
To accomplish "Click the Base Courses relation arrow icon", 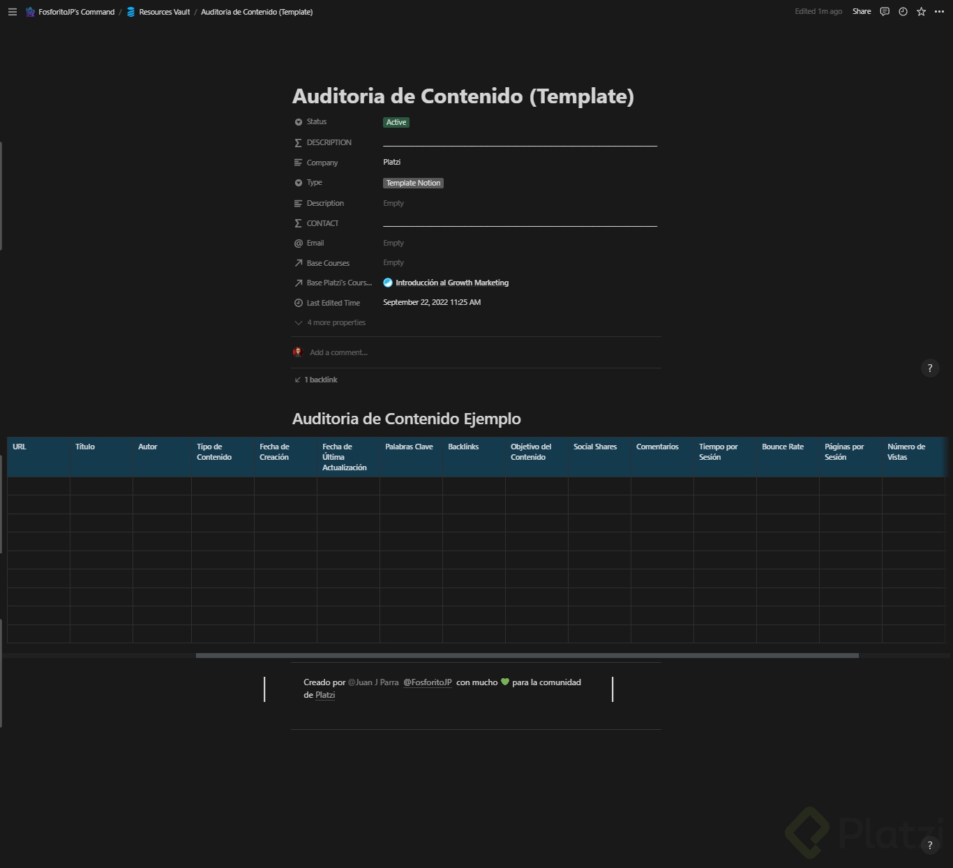I will click(x=299, y=263).
